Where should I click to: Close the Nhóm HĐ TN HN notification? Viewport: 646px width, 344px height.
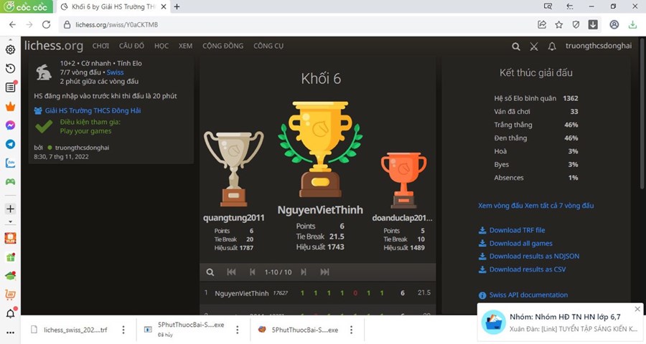point(637,310)
